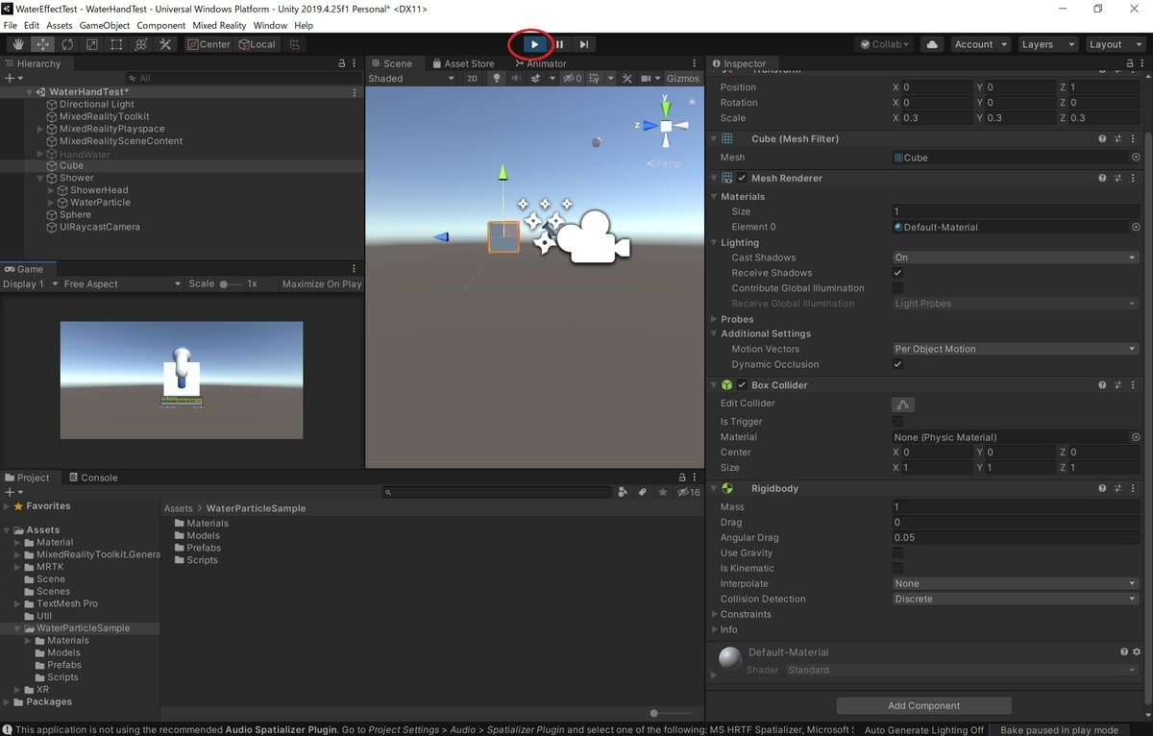The width and height of the screenshot is (1153, 736).
Task: Open the GameObject menu
Action: [104, 25]
